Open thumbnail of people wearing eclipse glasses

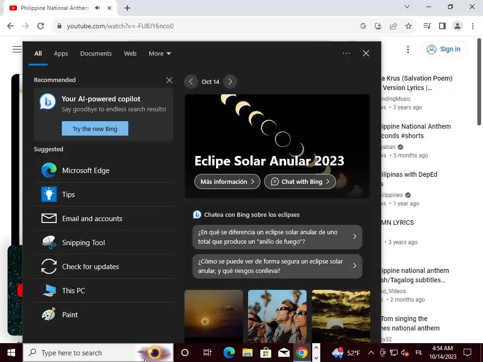277,316
